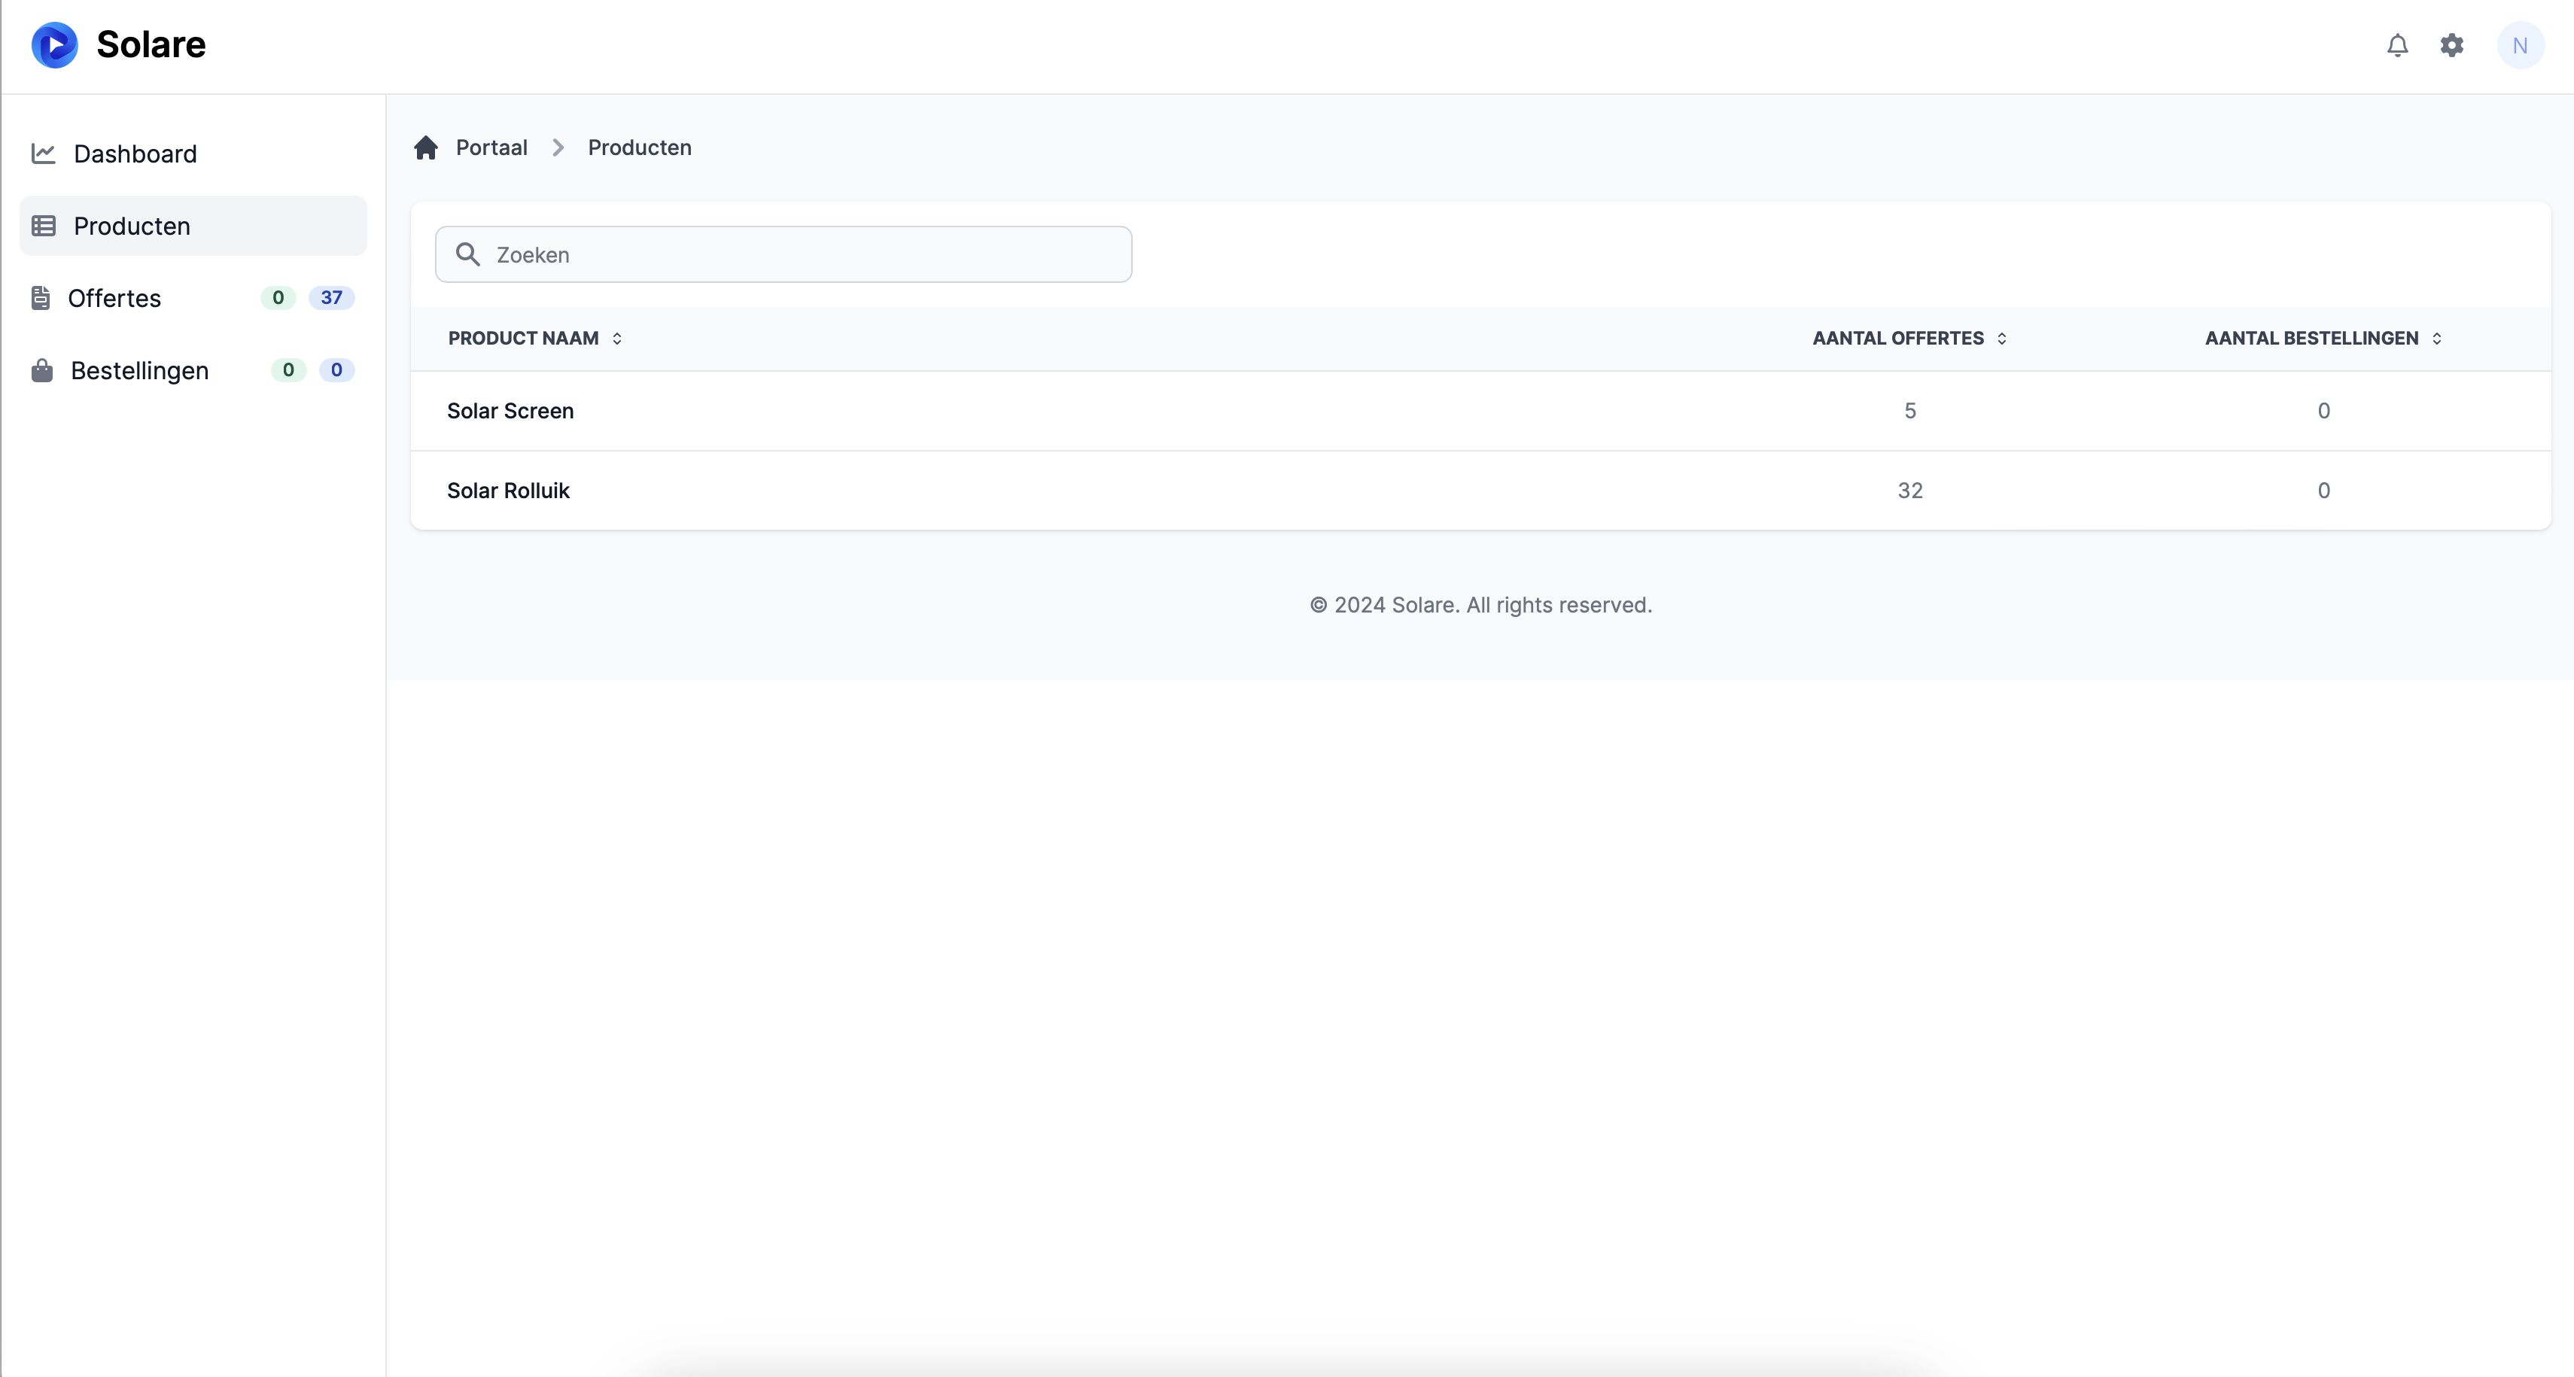Image resolution: width=2574 pixels, height=1377 pixels.
Task: Click the 2024 Solare copyright text
Action: (x=1481, y=604)
